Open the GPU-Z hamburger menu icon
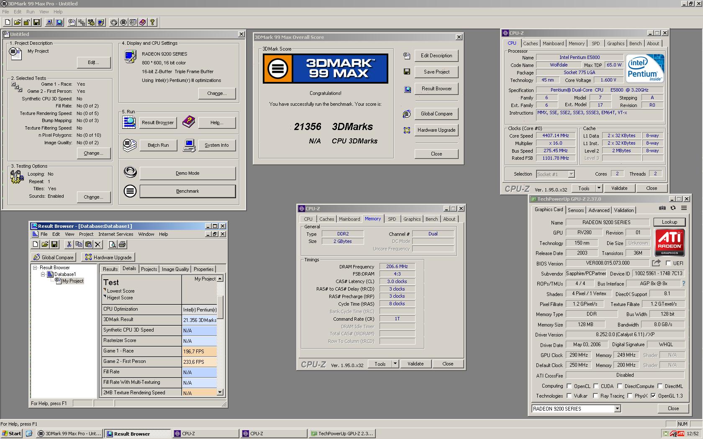Viewport: 703px width, 439px height. click(x=684, y=208)
